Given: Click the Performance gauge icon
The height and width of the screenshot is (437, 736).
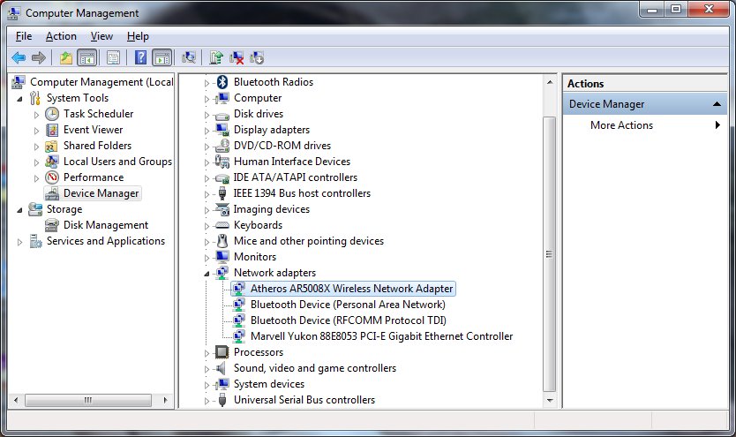Looking at the screenshot, I should coord(52,177).
